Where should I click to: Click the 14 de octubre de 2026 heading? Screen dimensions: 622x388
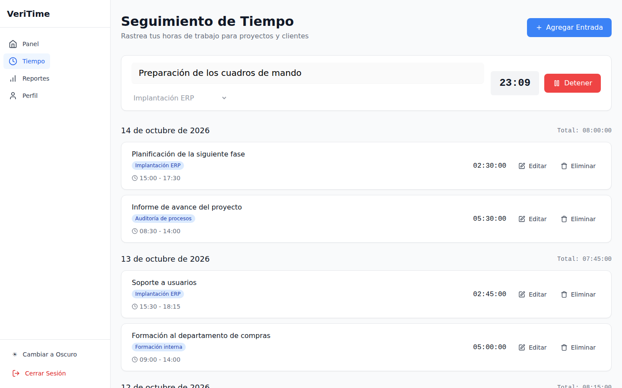(165, 131)
